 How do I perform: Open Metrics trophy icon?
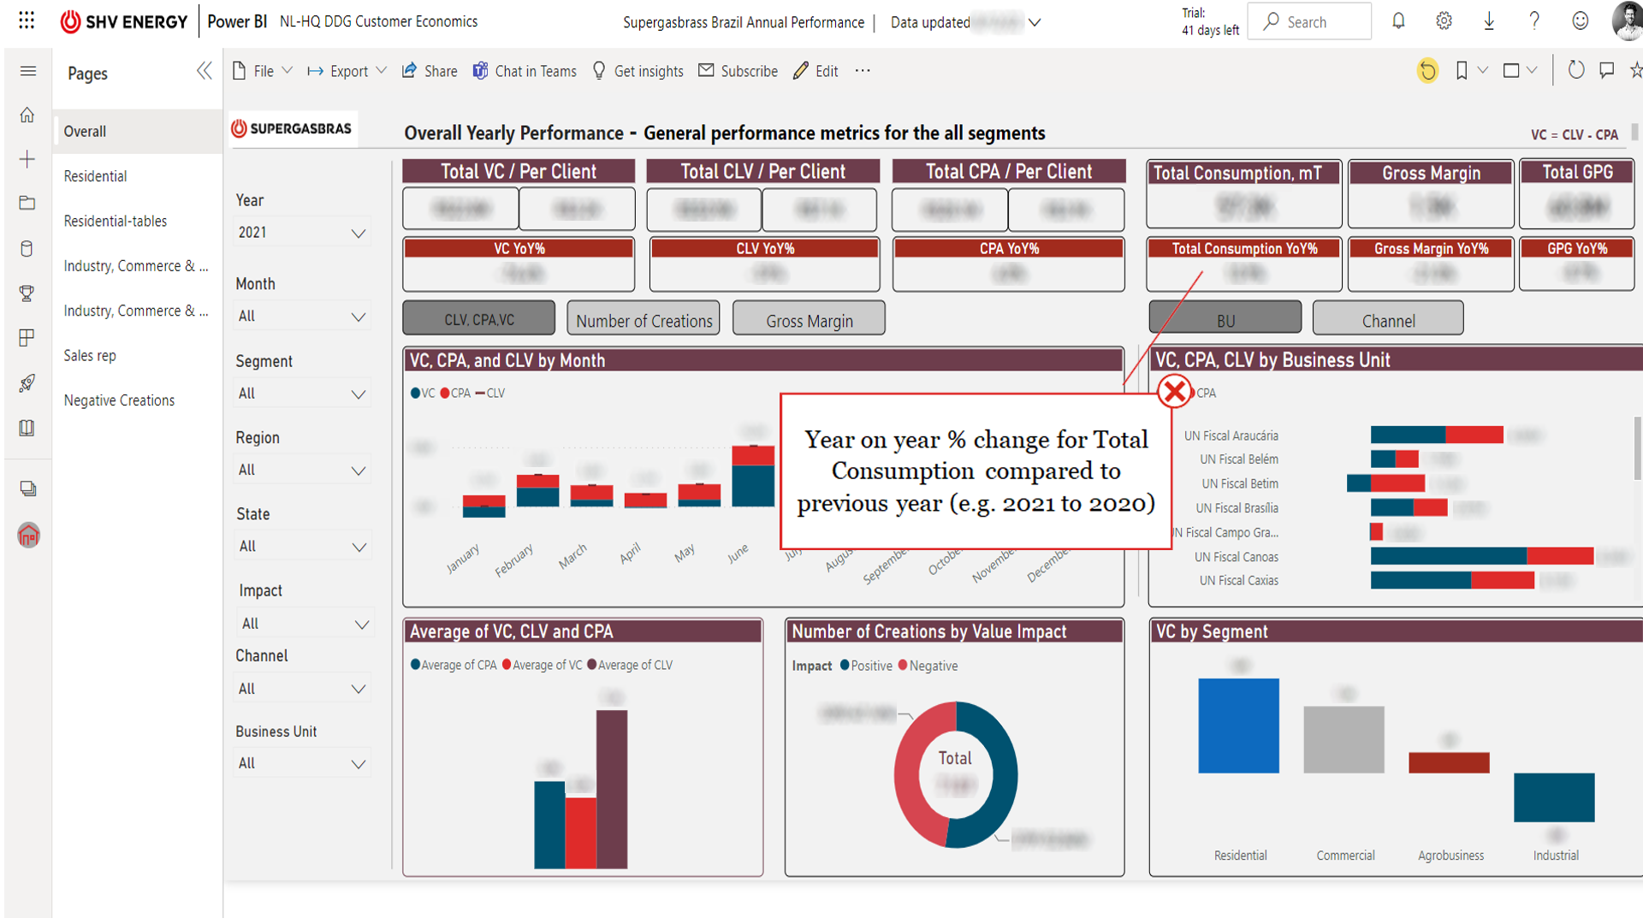point(27,293)
